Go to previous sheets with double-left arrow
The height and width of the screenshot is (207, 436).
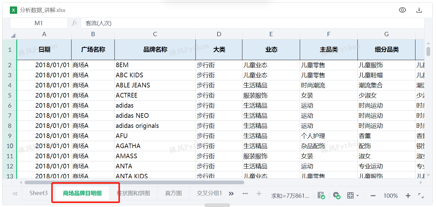click(15, 194)
